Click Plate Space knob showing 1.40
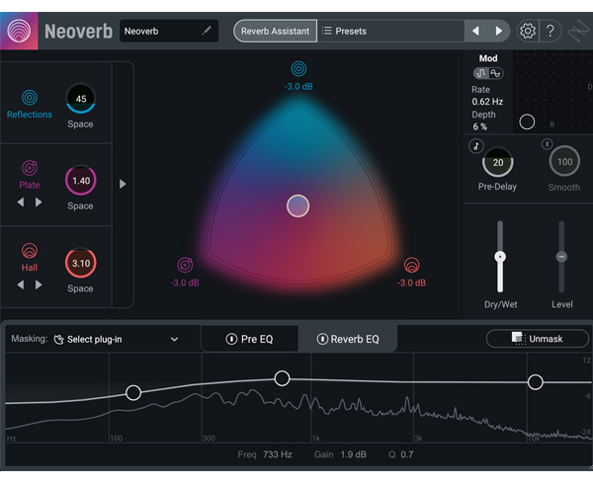Screen dimensions: 593x485 [81, 181]
